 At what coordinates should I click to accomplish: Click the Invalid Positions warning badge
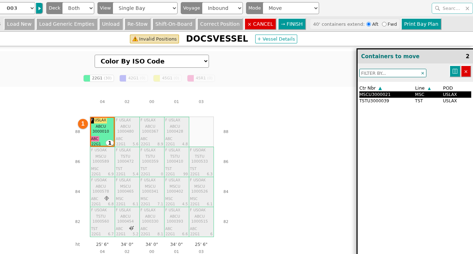click(x=154, y=39)
